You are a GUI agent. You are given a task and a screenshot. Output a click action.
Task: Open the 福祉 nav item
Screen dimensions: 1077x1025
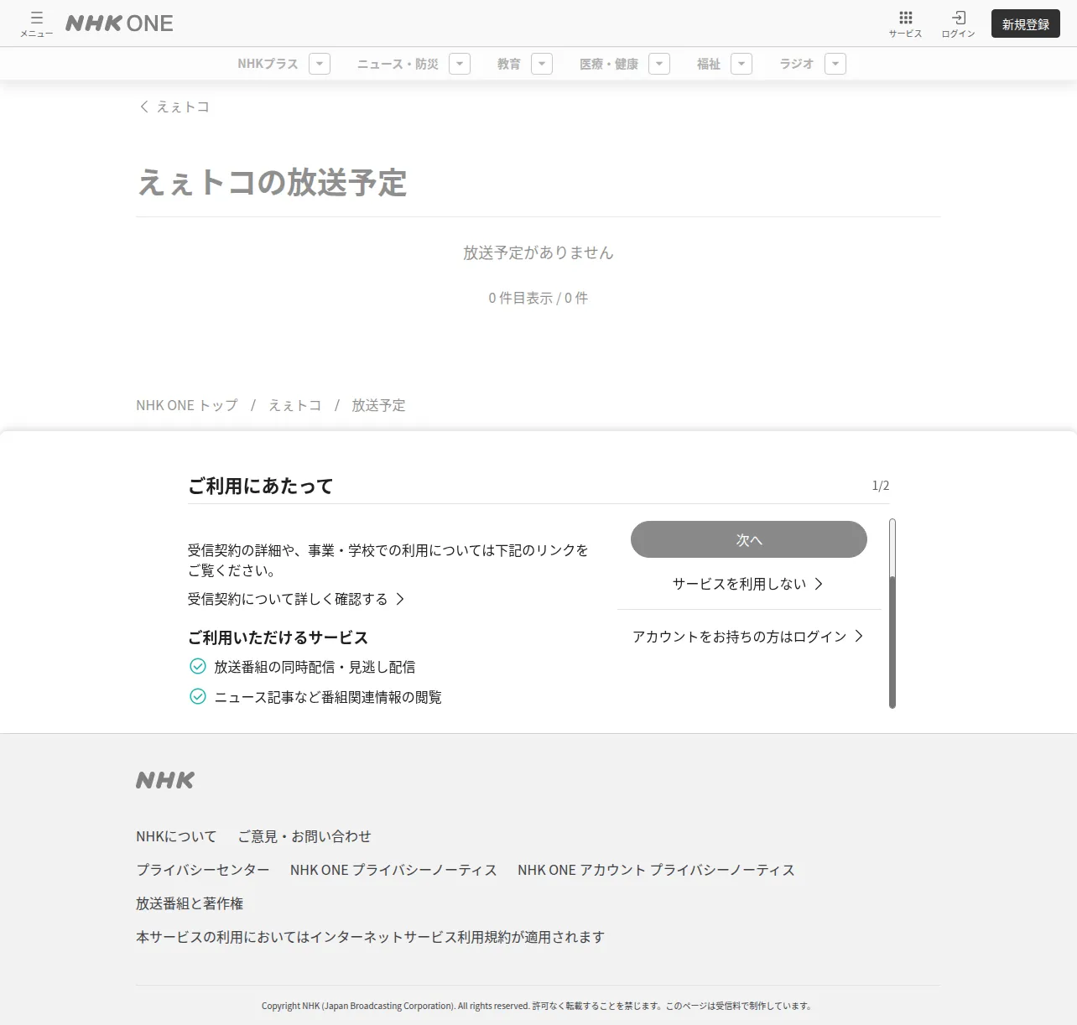(709, 64)
